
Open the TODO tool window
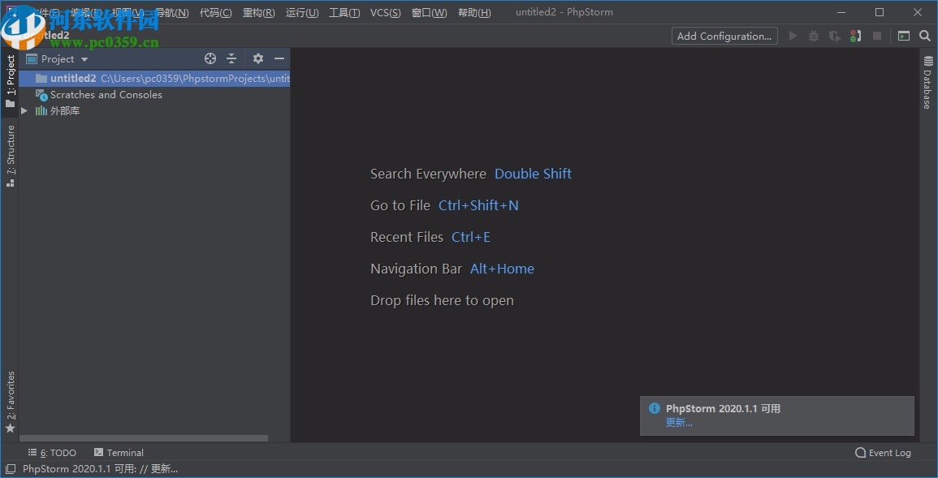click(52, 452)
